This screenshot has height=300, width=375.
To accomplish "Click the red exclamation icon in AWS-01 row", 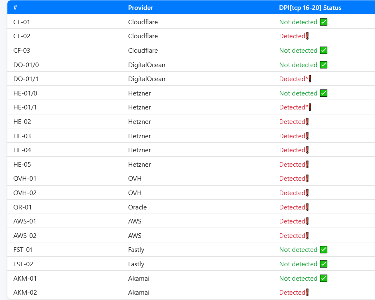I will pyautogui.click(x=307, y=221).
